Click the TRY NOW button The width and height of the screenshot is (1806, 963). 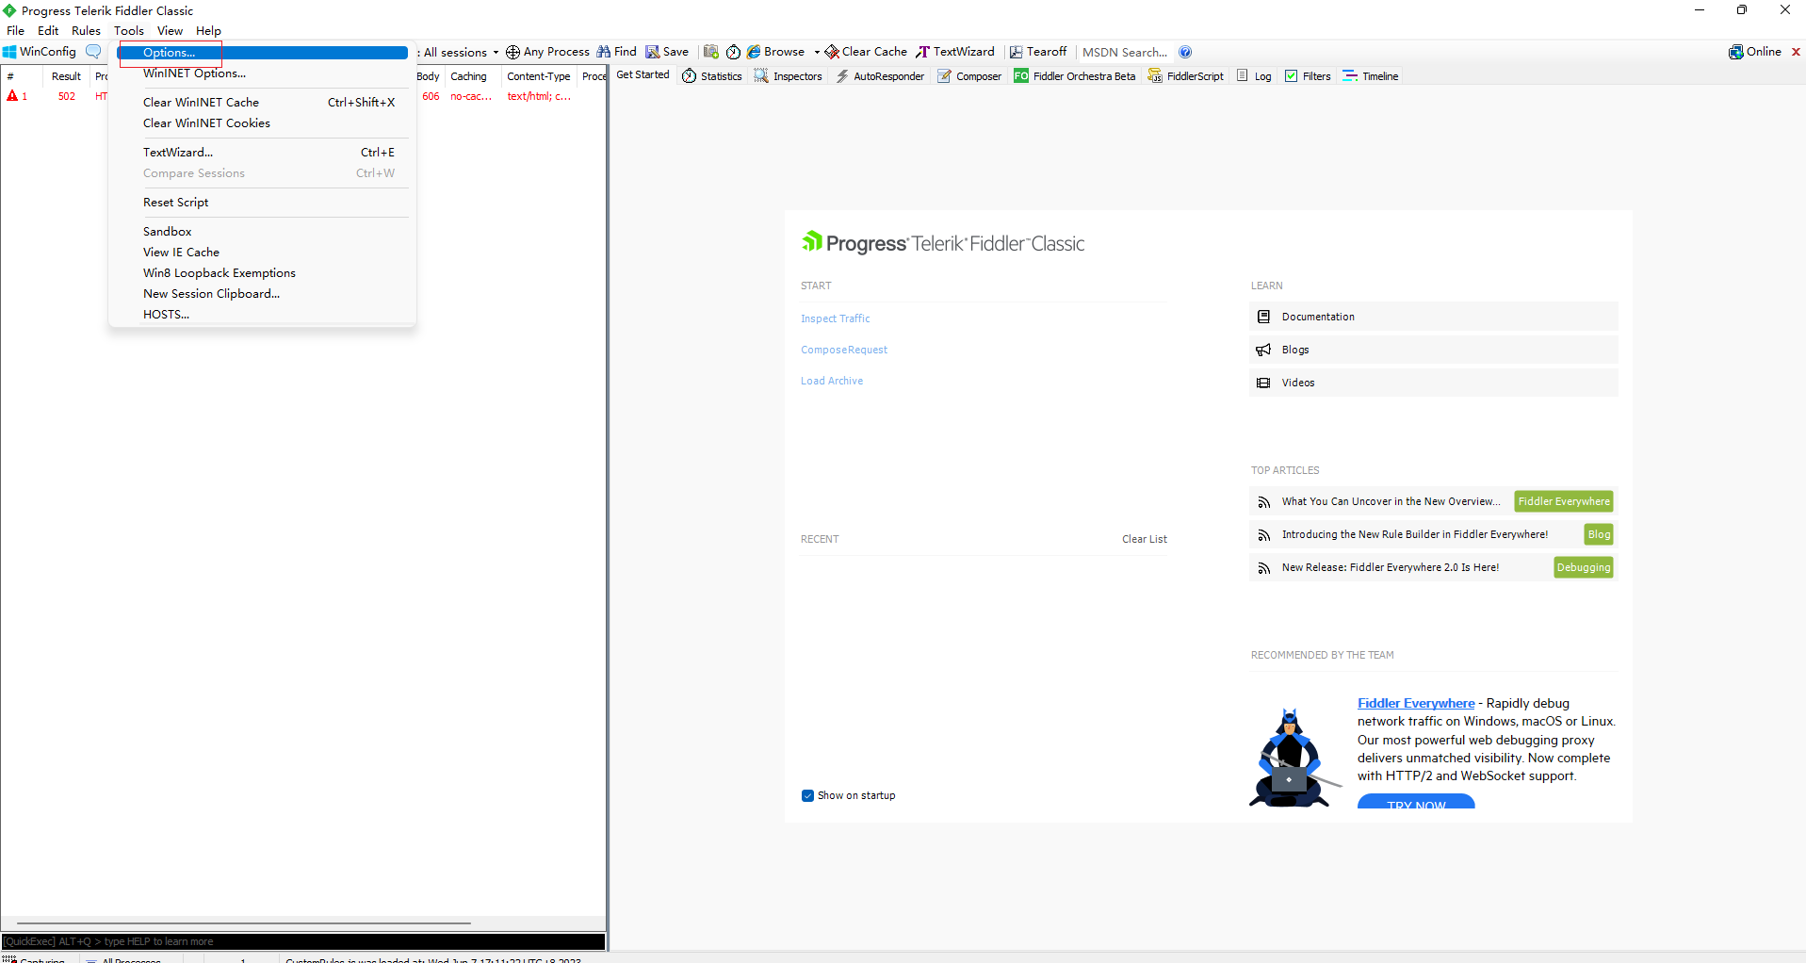click(1416, 802)
